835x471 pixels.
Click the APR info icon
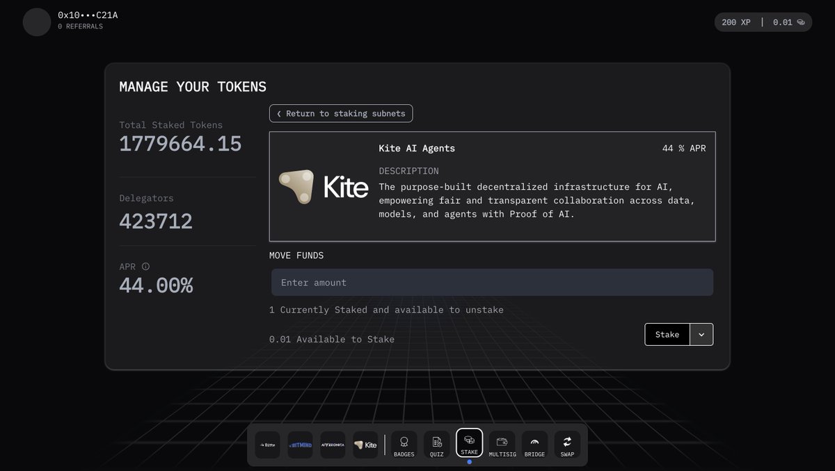[x=145, y=266]
